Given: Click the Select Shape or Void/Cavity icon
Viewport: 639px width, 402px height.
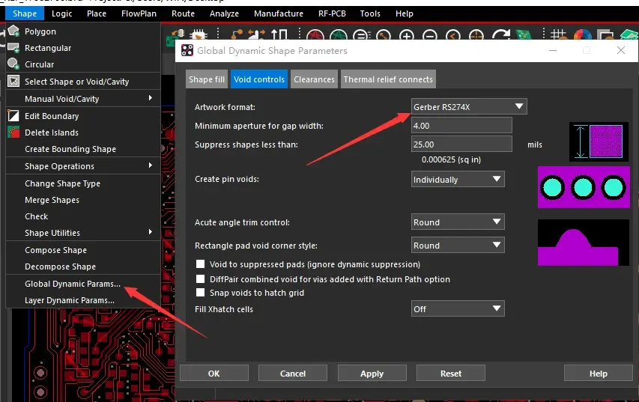Looking at the screenshot, I should pyautogui.click(x=13, y=81).
